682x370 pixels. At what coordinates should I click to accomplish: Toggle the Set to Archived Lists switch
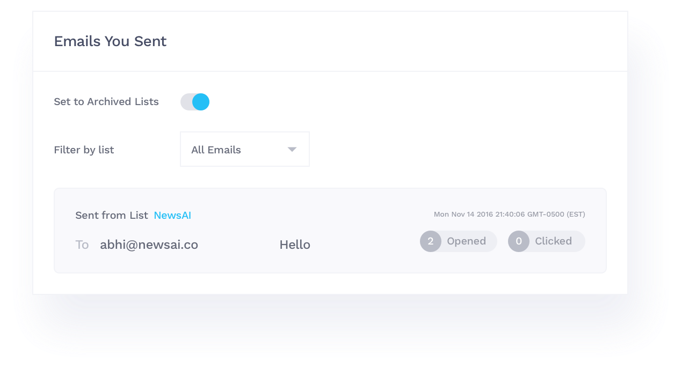[194, 102]
